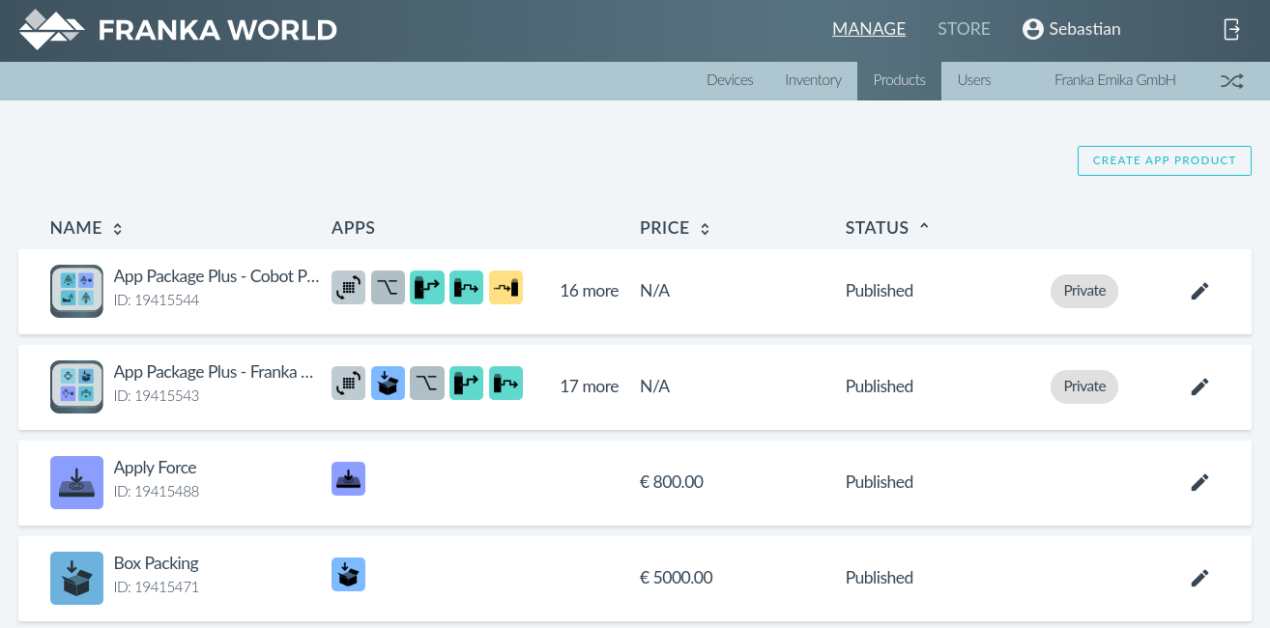Click blue box app icon in Franka … row
This screenshot has width=1270, height=628.
click(x=388, y=384)
